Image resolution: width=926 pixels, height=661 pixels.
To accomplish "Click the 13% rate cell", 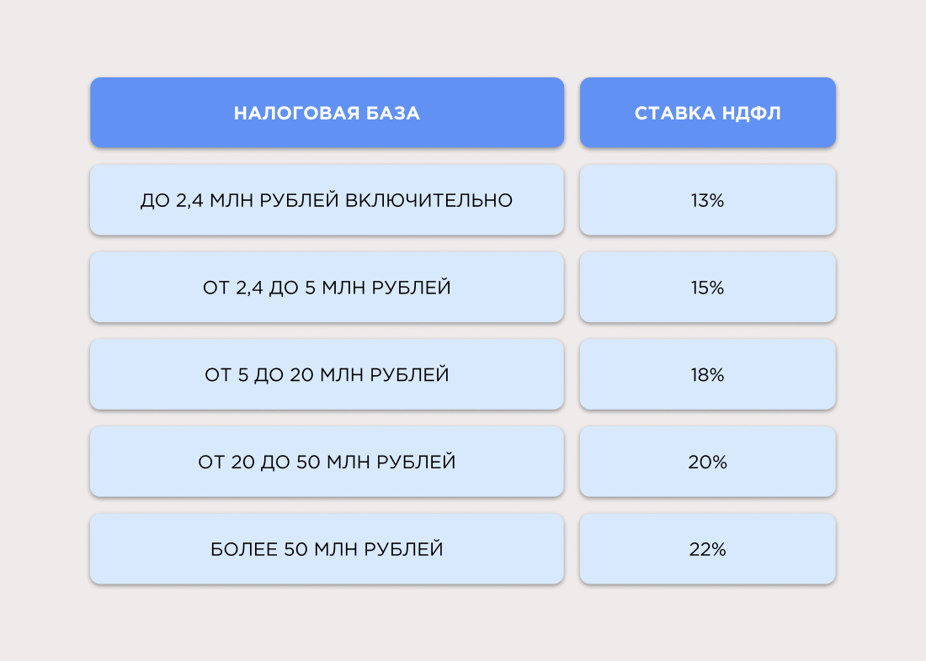I will [707, 200].
